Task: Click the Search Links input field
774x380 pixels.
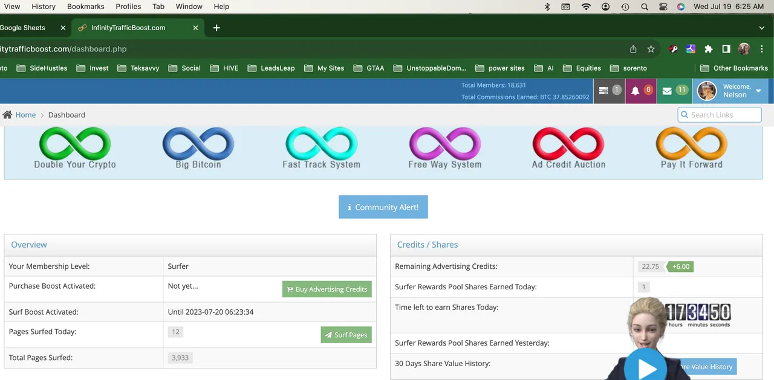Action: [720, 115]
